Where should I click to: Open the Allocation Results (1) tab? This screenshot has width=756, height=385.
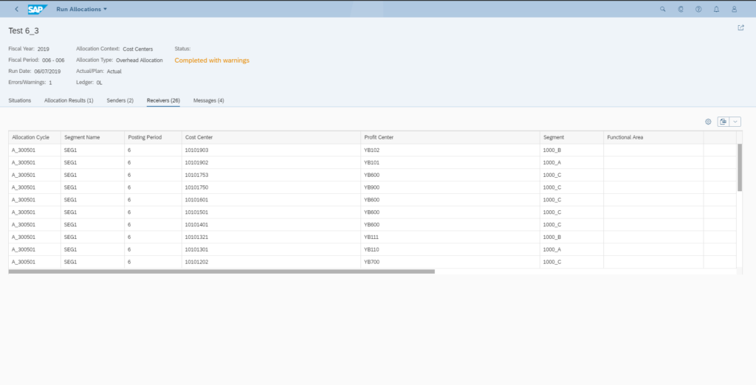coord(69,100)
